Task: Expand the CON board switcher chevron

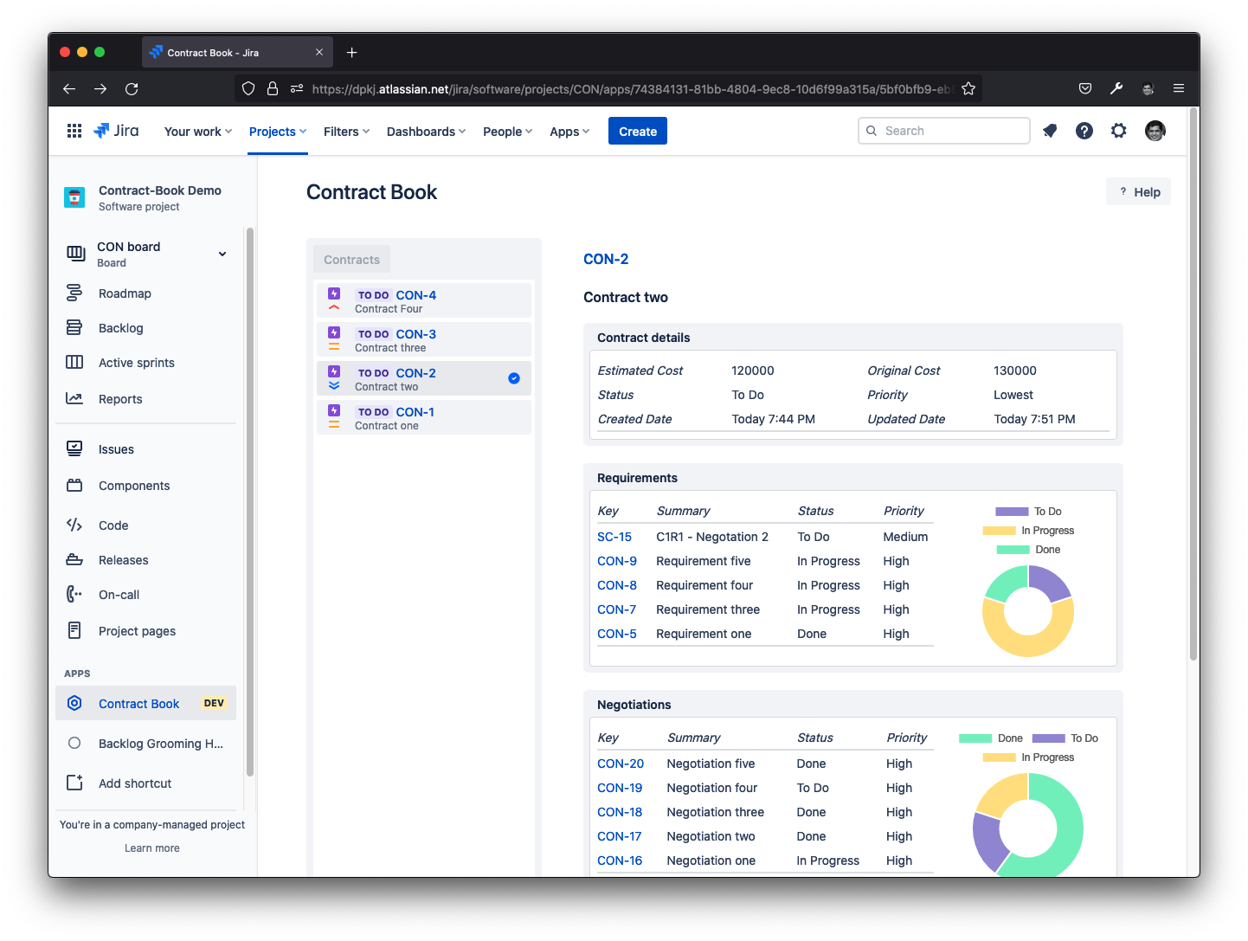Action: click(x=222, y=254)
